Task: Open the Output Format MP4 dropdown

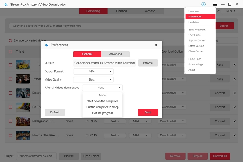Action: pyautogui.click(x=93, y=71)
